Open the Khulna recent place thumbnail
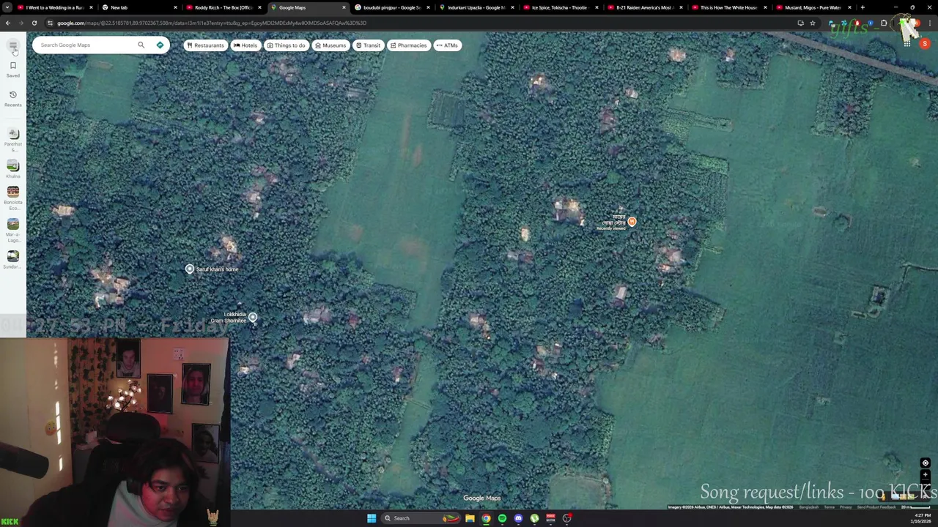938x527 pixels. [12, 165]
